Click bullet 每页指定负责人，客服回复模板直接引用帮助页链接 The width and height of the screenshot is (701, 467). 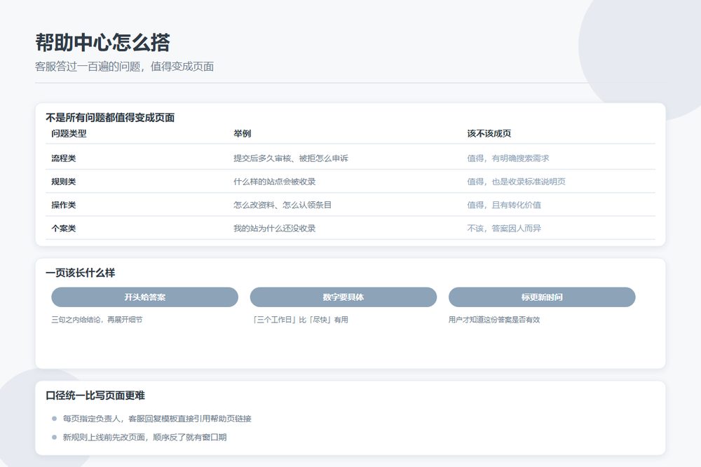[x=157, y=419]
